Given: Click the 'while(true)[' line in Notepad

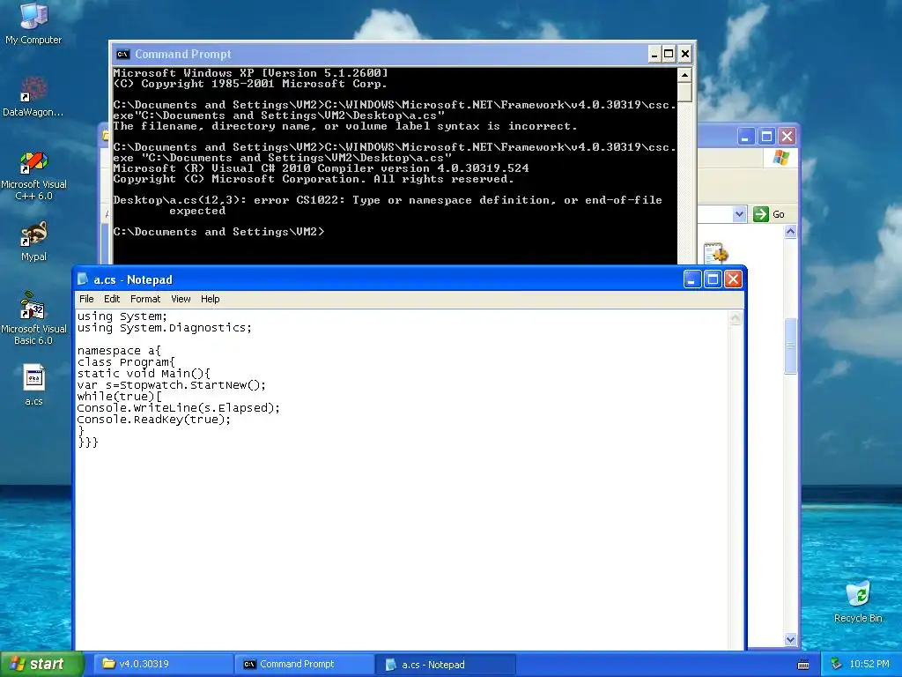Looking at the screenshot, I should click(x=120, y=397).
